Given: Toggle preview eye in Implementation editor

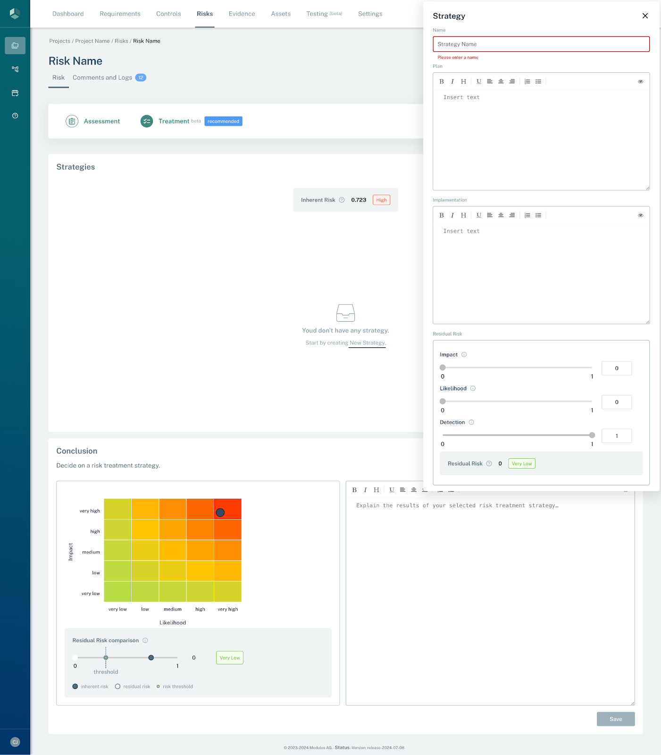Looking at the screenshot, I should 640,215.
